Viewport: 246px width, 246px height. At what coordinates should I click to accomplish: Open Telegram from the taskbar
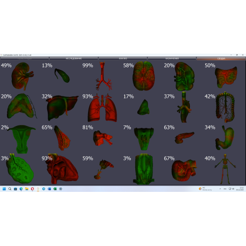pyautogui.click(x=44, y=189)
